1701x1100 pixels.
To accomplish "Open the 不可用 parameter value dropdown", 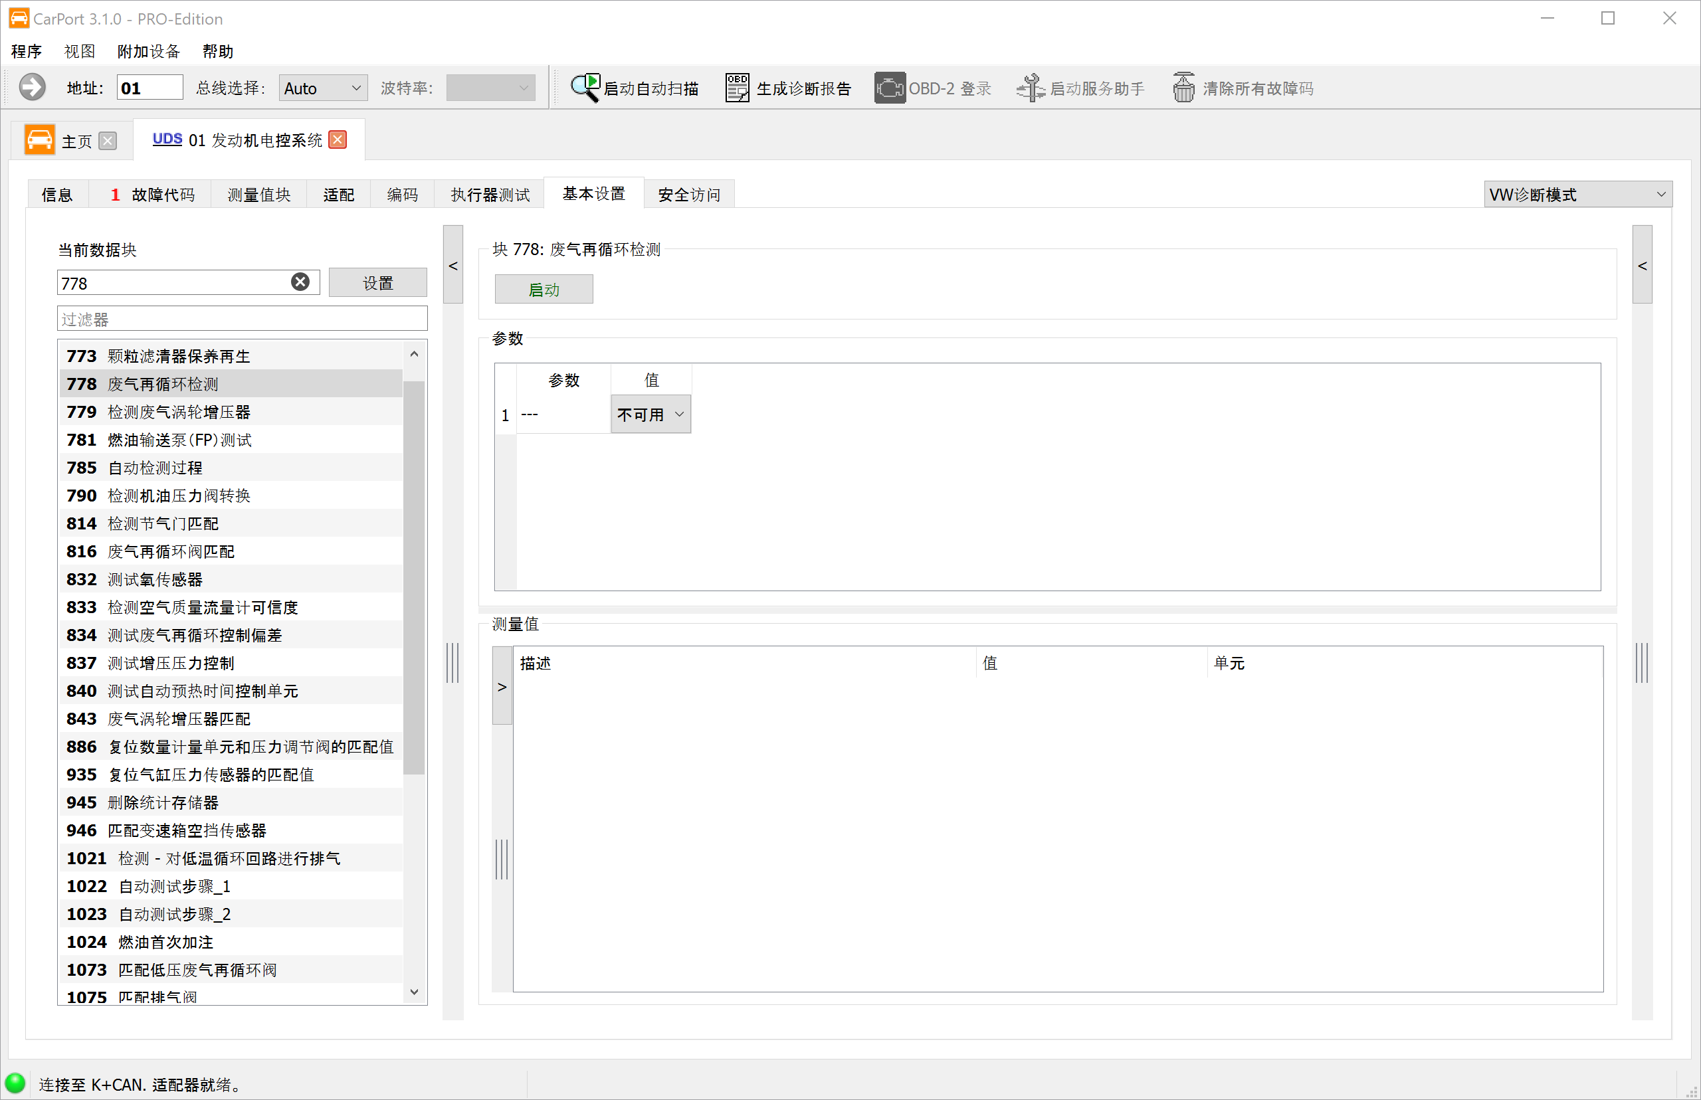I will 650,414.
